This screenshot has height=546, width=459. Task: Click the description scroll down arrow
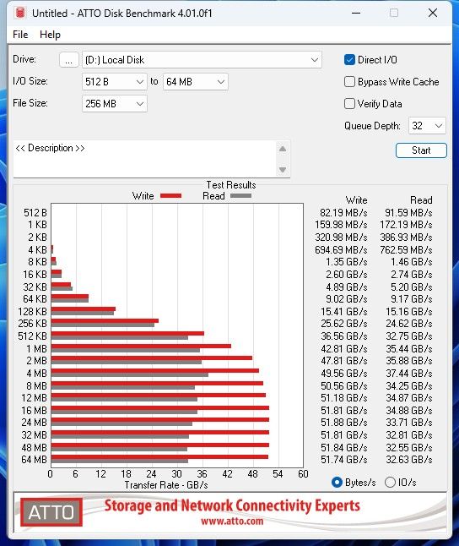pyautogui.click(x=283, y=170)
